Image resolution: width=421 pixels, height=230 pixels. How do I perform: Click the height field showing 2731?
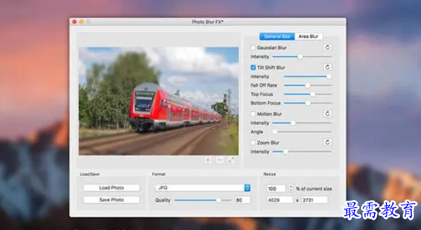tap(314, 200)
